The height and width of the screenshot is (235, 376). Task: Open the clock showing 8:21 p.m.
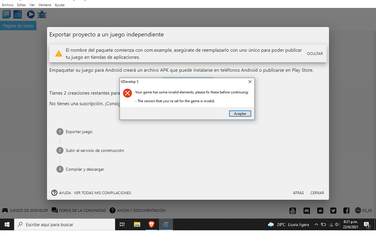[x=351, y=224]
